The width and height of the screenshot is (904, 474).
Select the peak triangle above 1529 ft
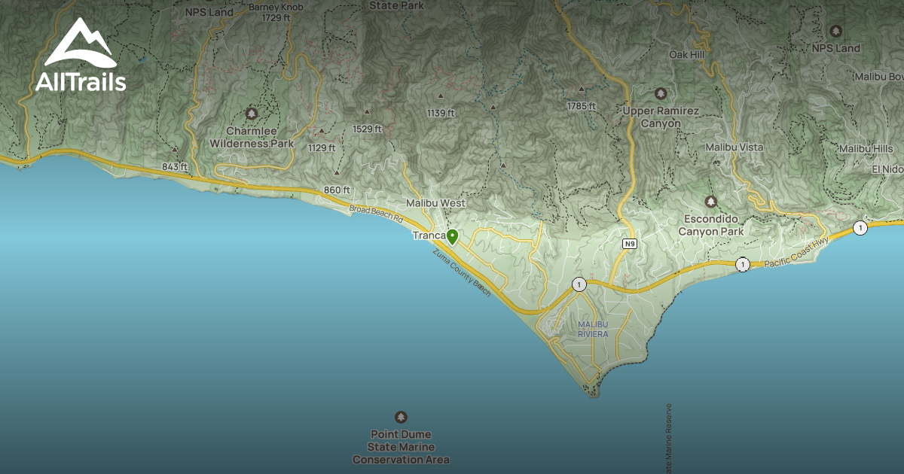pos(367,111)
